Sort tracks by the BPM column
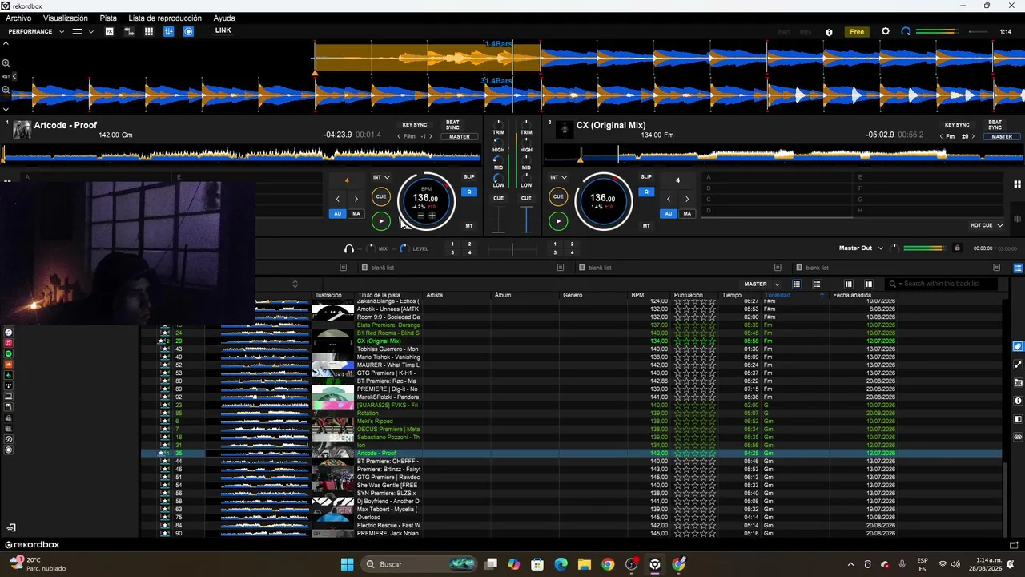This screenshot has height=577, width=1025. [637, 295]
